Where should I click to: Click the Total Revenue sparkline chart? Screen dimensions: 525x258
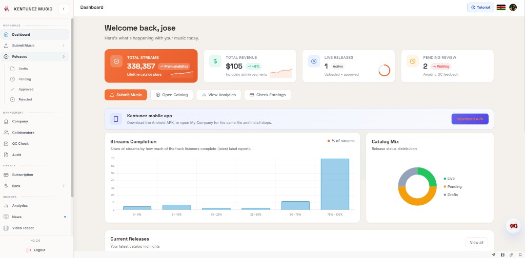[x=280, y=73]
